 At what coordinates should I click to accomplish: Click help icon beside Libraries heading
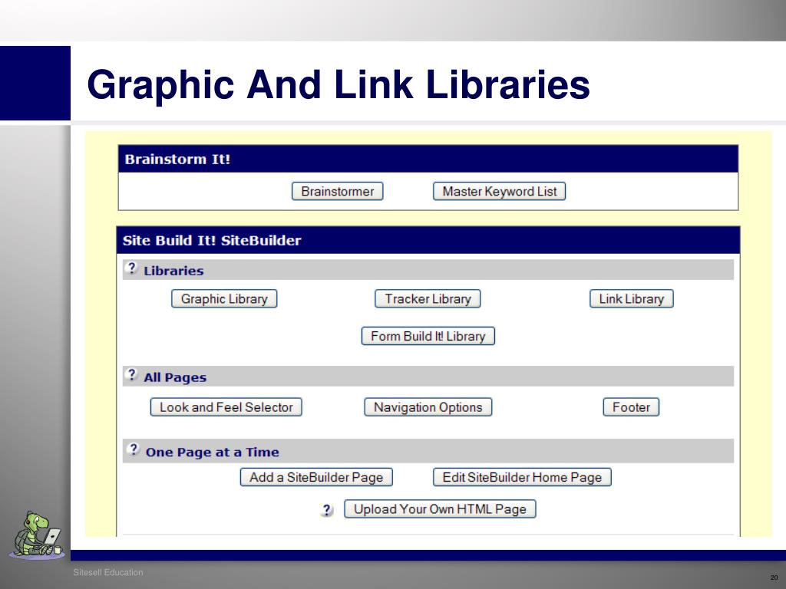point(131,268)
